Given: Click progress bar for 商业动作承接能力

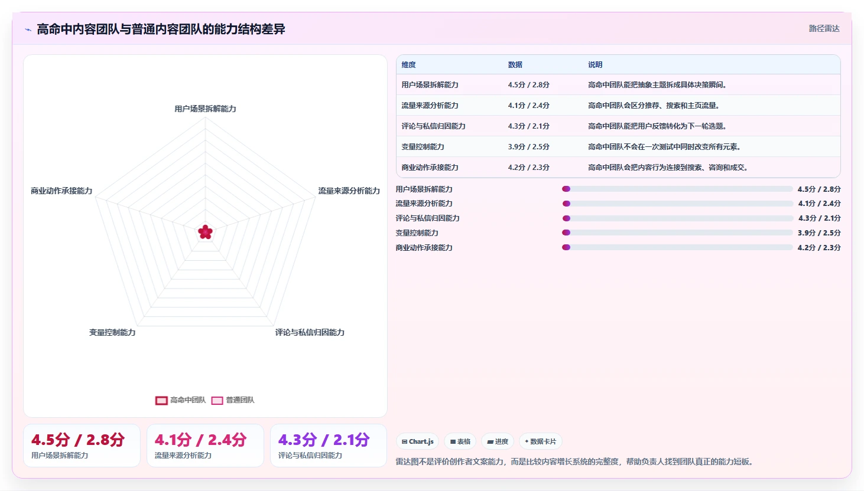Looking at the screenshot, I should coord(677,247).
